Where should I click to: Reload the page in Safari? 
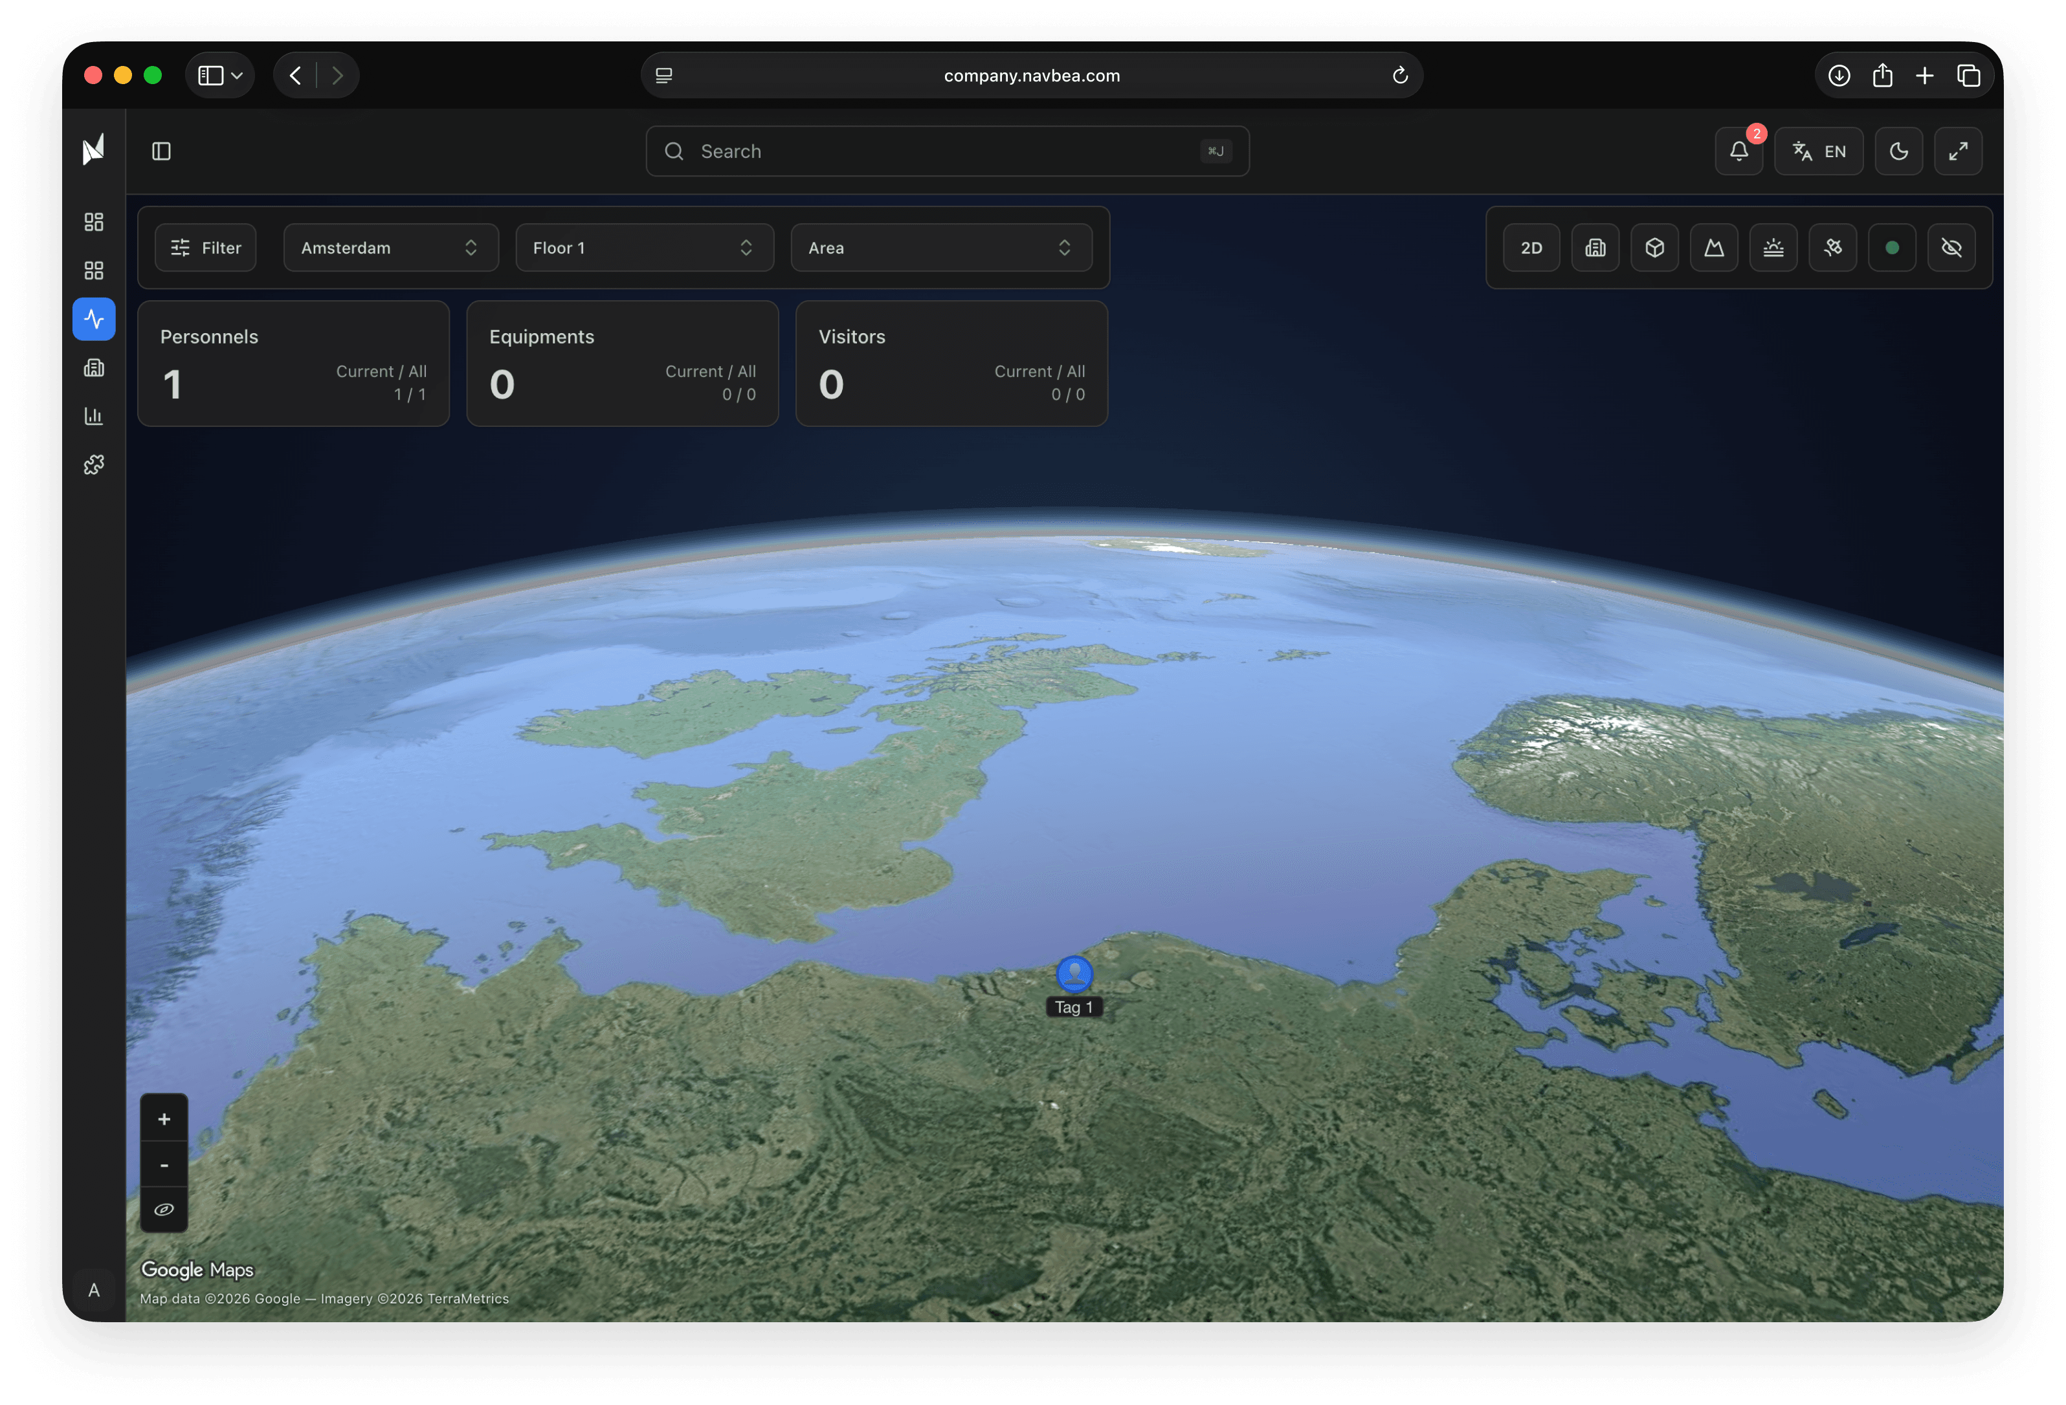(1399, 76)
